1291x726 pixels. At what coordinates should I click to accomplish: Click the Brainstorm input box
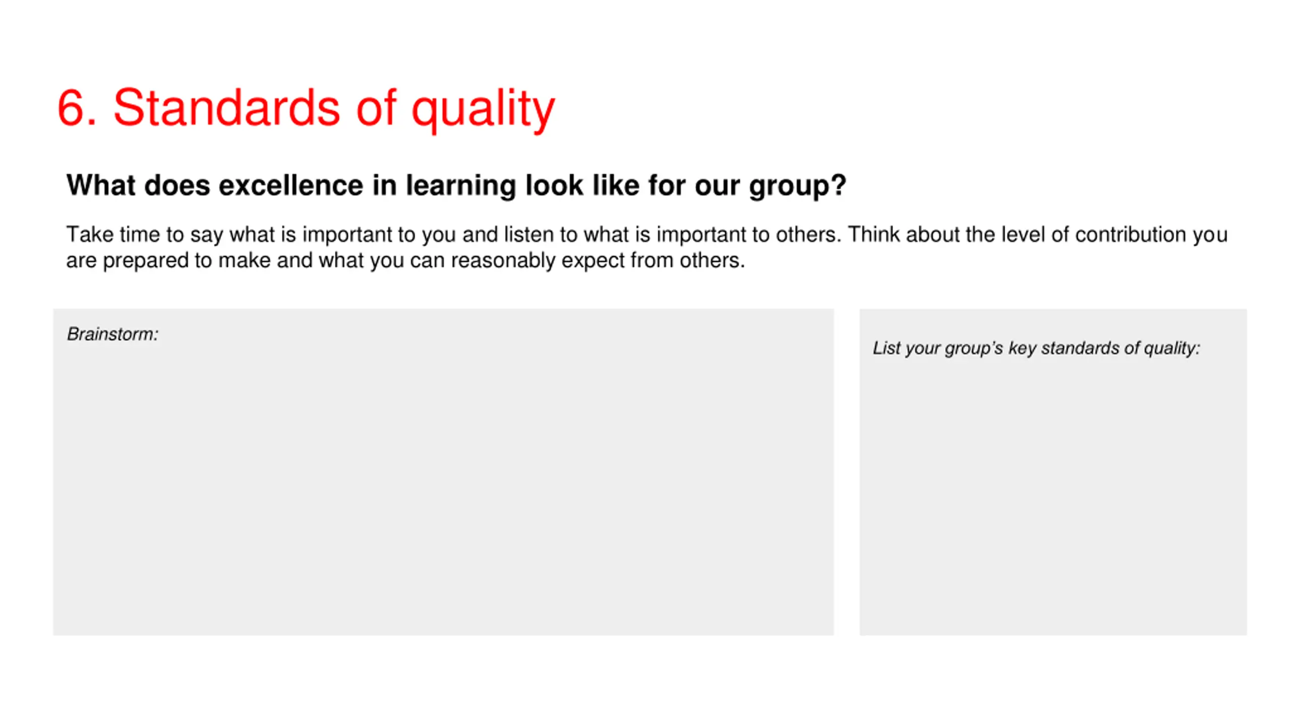pyautogui.click(x=443, y=484)
